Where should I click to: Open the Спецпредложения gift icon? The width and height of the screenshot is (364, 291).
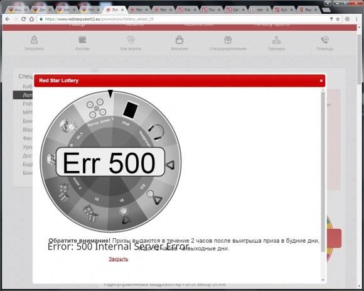pos(228,40)
